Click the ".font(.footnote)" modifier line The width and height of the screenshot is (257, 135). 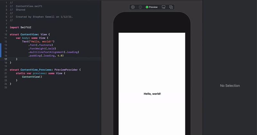(41, 45)
